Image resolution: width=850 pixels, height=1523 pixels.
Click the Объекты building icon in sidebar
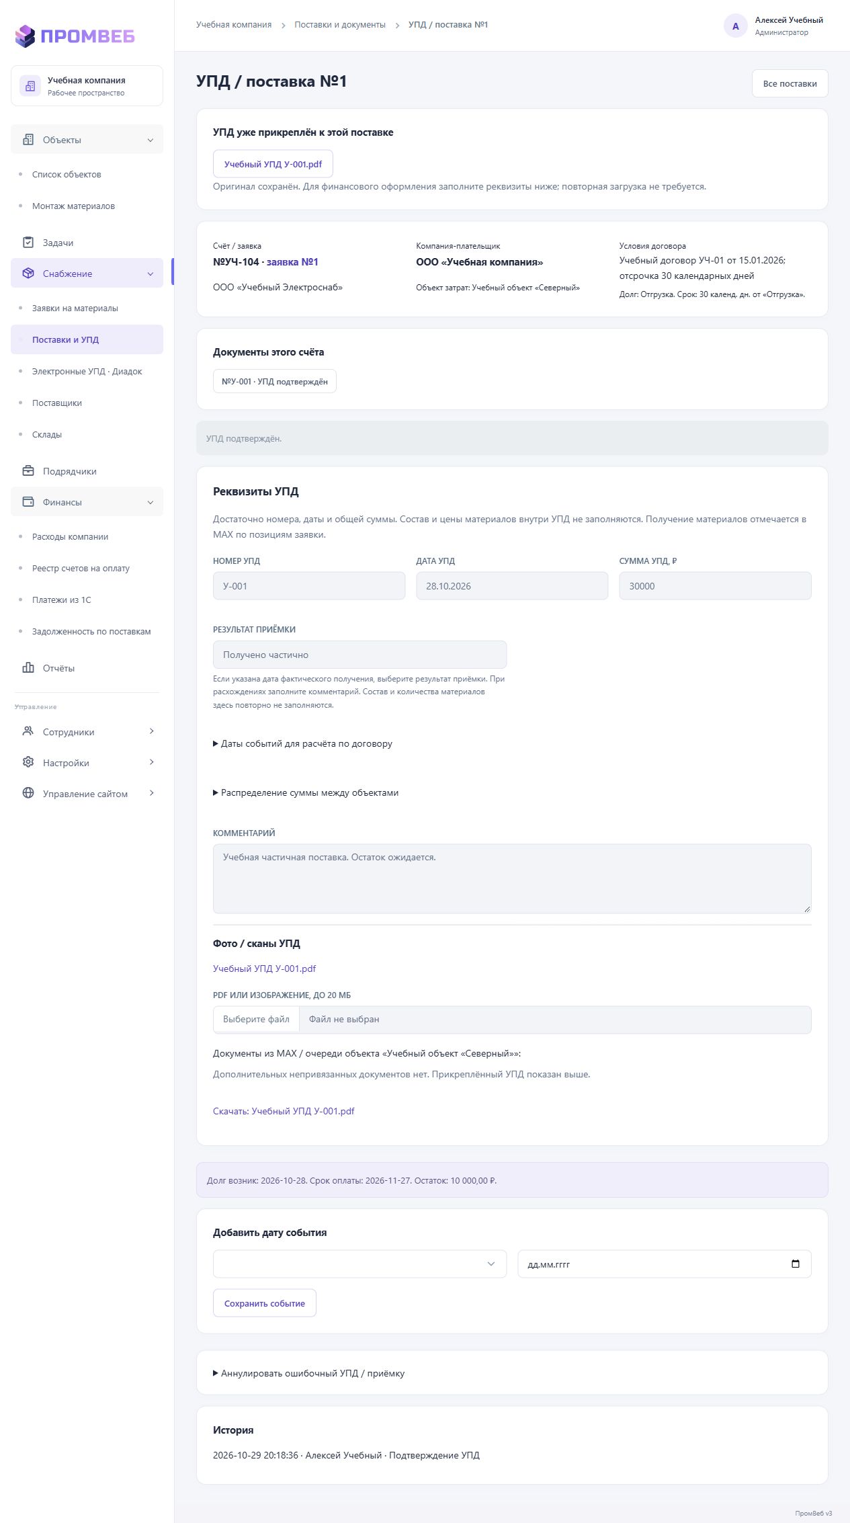pos(28,140)
